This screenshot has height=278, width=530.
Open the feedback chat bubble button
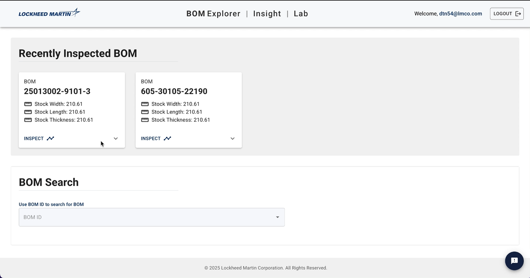515,261
